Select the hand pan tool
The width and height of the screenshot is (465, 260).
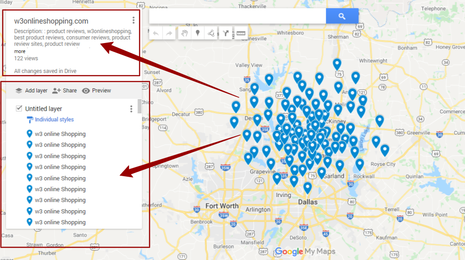[x=184, y=33]
